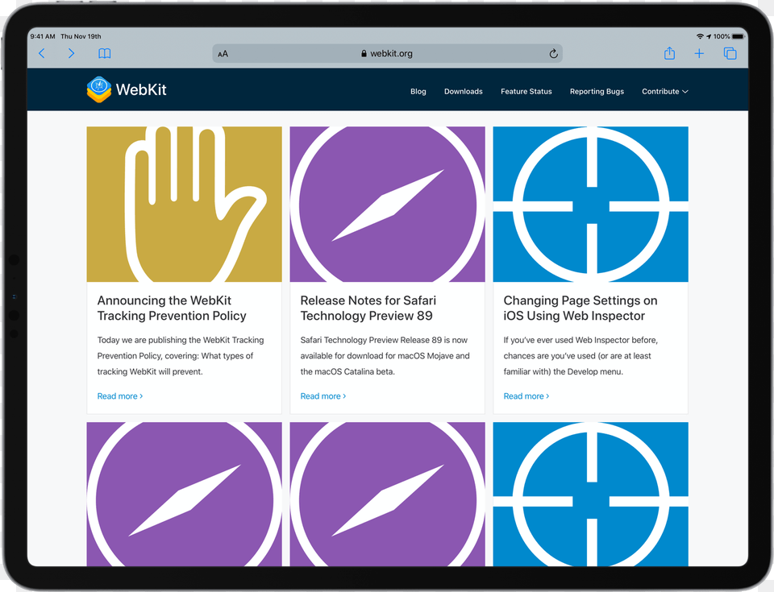774x592 pixels.
Task: Click Changing Page Settings article title
Action: (x=580, y=308)
